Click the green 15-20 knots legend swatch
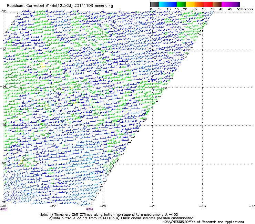This screenshot has width=255, height=224. pyautogui.click(x=181, y=4)
